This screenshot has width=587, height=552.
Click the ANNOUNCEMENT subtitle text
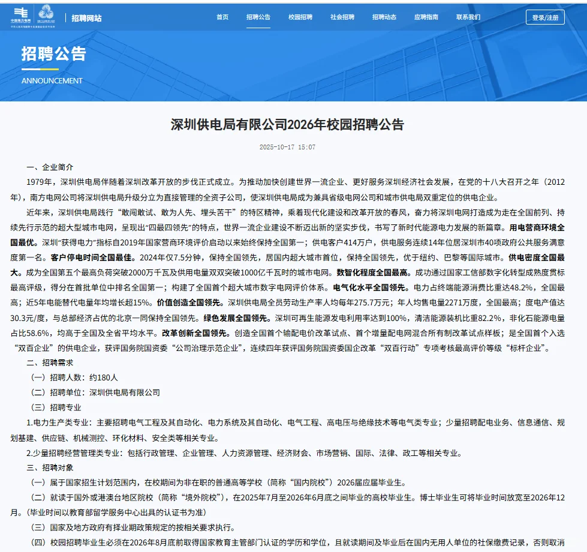[x=52, y=80]
